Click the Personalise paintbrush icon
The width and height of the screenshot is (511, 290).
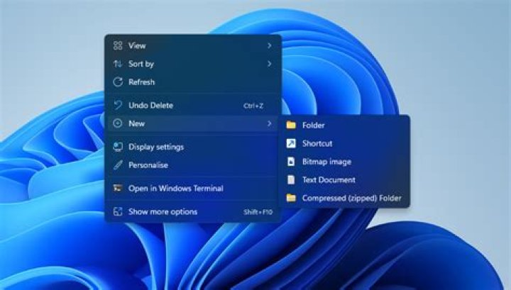[x=118, y=165]
